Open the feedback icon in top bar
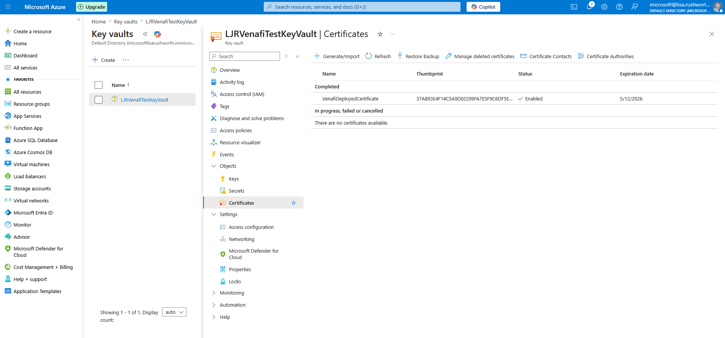725x338 pixels. [635, 7]
